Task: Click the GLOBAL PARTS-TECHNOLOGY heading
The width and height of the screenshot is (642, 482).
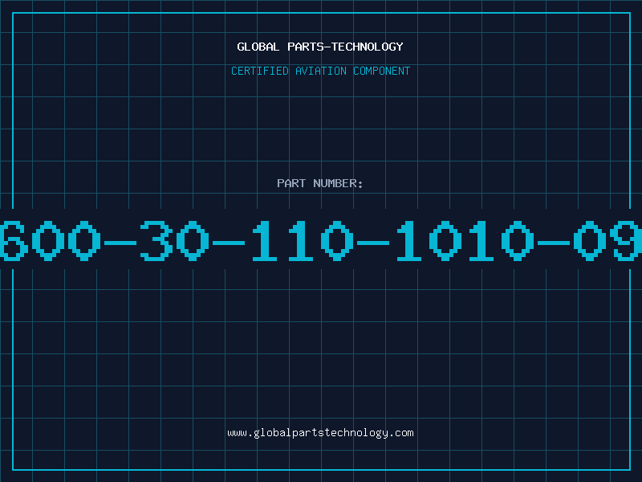Action: point(320,47)
